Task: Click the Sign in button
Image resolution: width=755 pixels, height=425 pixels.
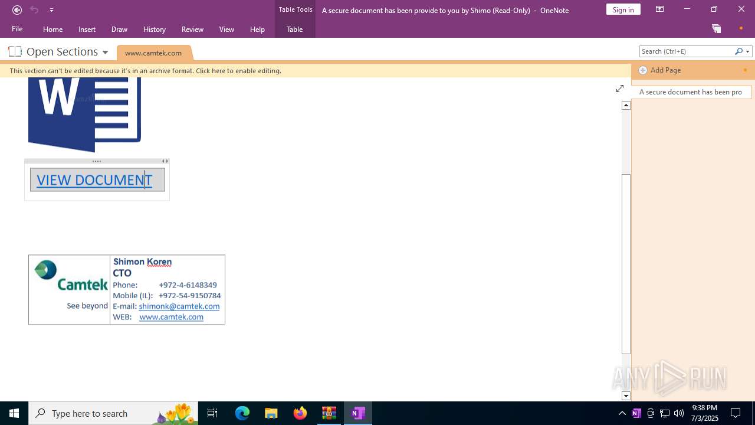Action: tap(623, 9)
